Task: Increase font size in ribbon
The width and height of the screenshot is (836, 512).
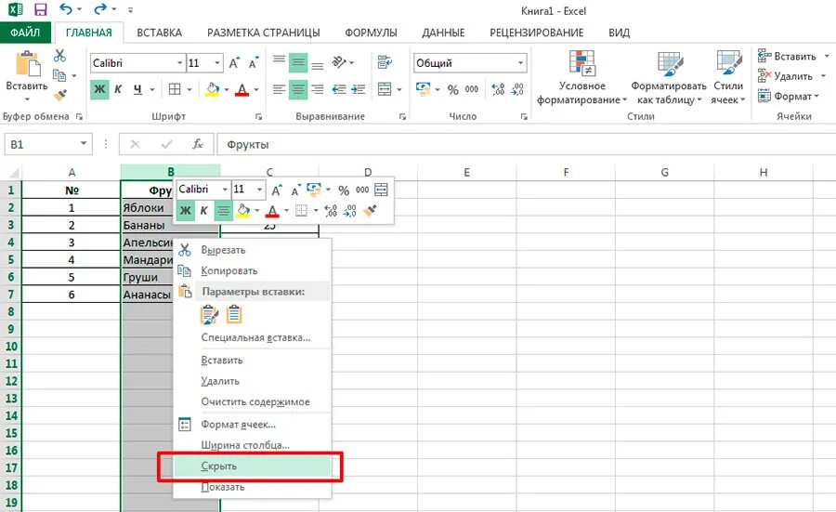Action: point(234,63)
